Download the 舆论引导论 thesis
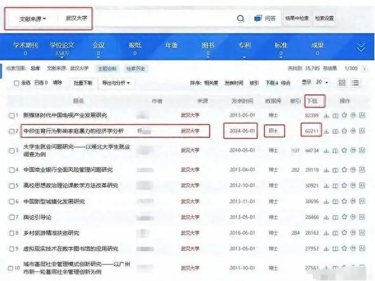Image resolution: width=375 pixels, height=281 pixels. point(326,217)
